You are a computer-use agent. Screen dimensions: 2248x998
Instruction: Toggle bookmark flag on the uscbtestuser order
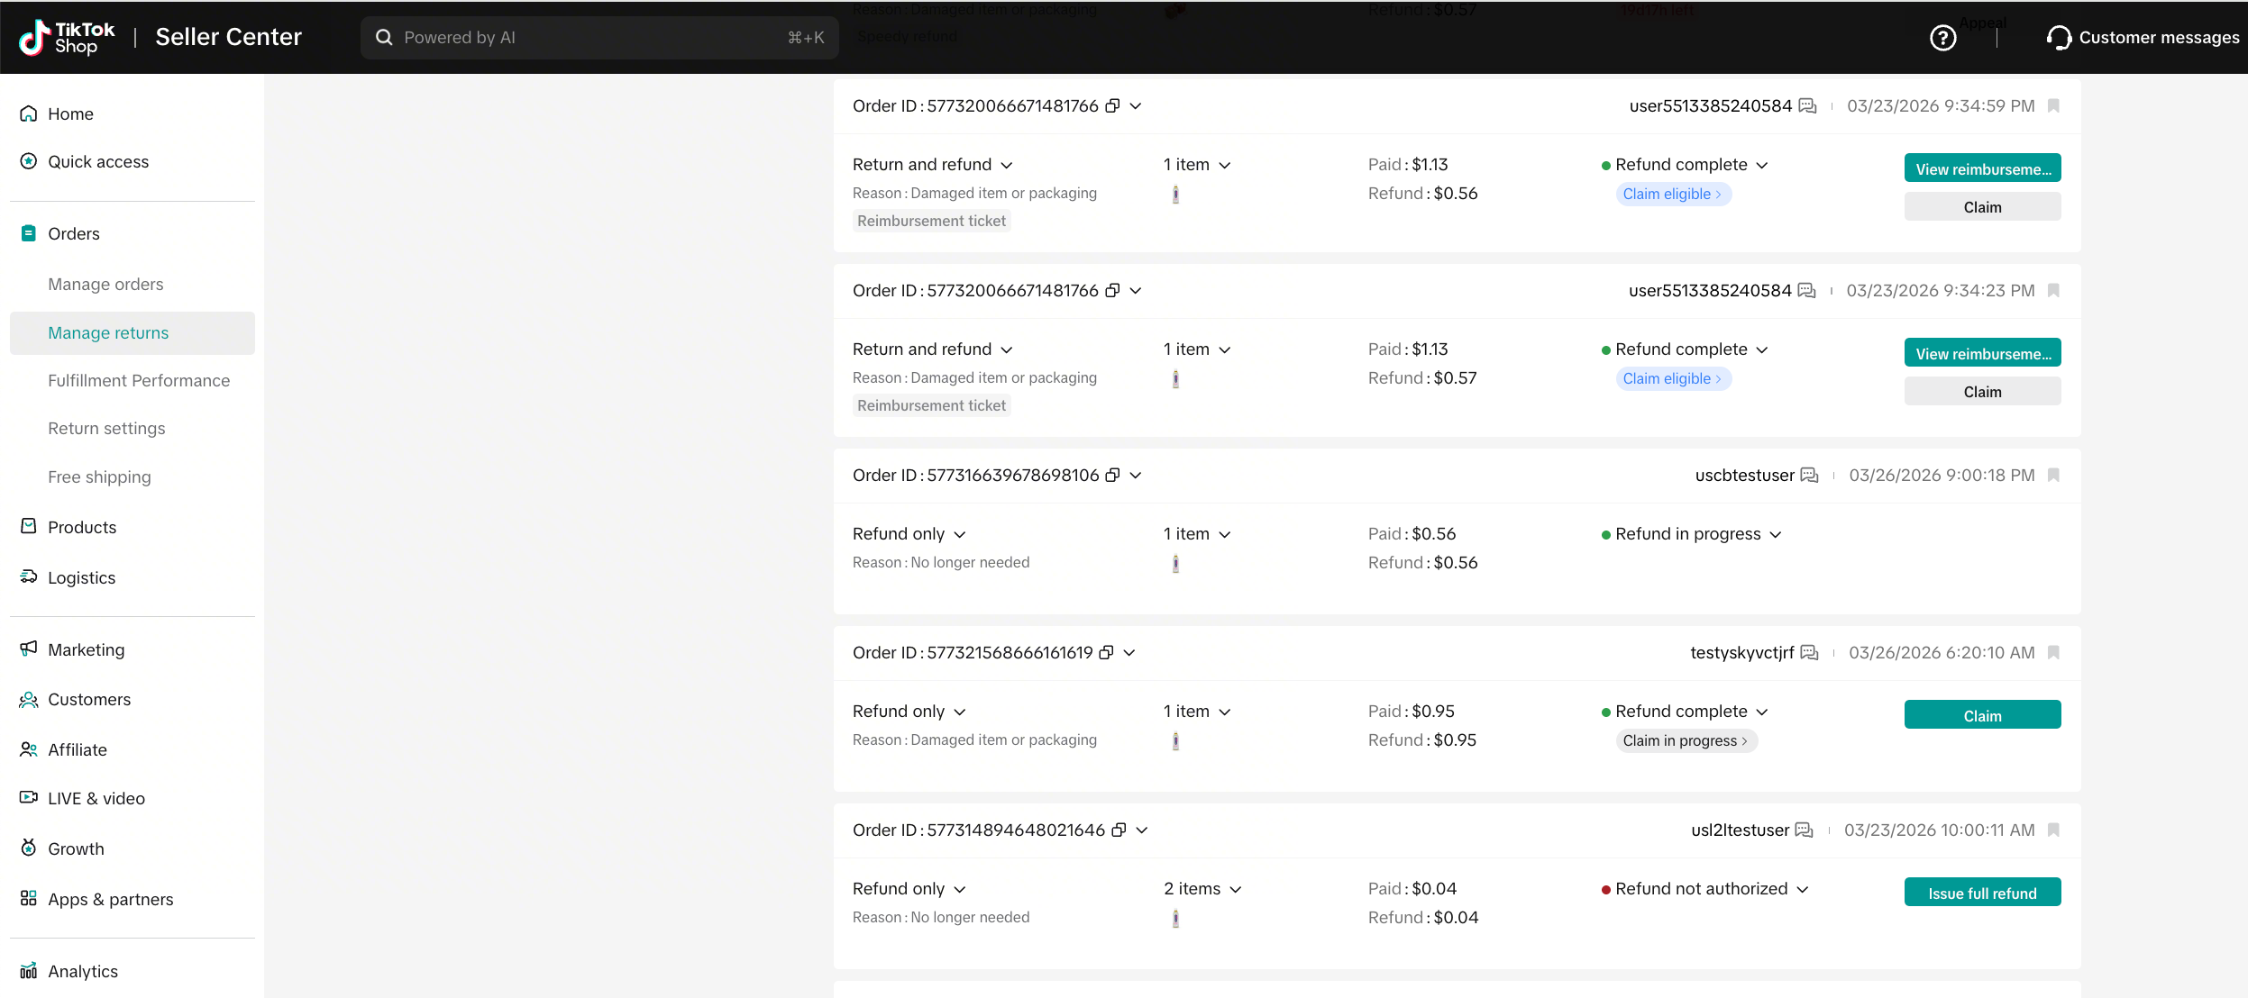point(2053,475)
